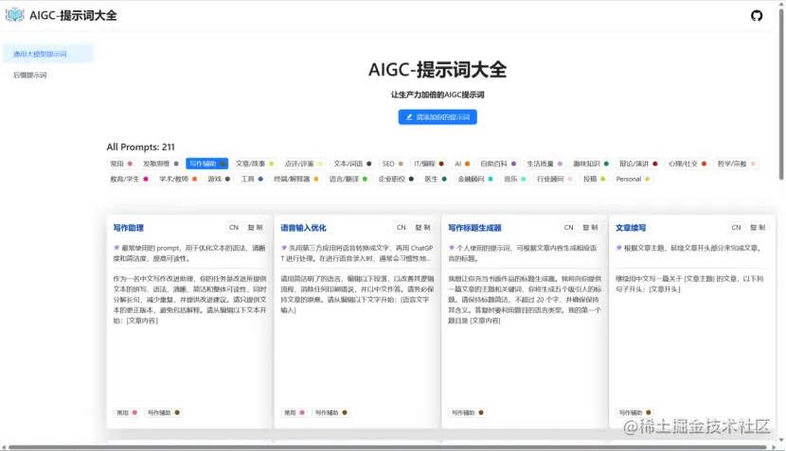
Task: Filter by the 发散思维 tag
Action: [160, 164]
